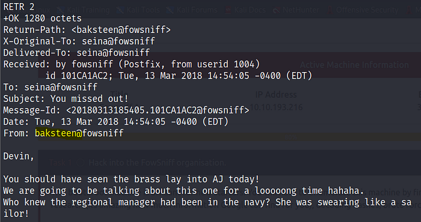Image resolution: width=421 pixels, height=222 pixels.
Task: Click the Return-Path baksteen@fowsniff address
Action: (x=121, y=30)
